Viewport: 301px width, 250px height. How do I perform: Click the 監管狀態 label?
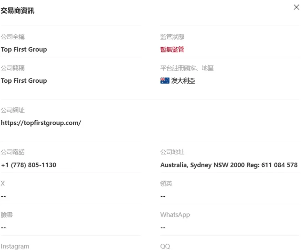pos(172,37)
